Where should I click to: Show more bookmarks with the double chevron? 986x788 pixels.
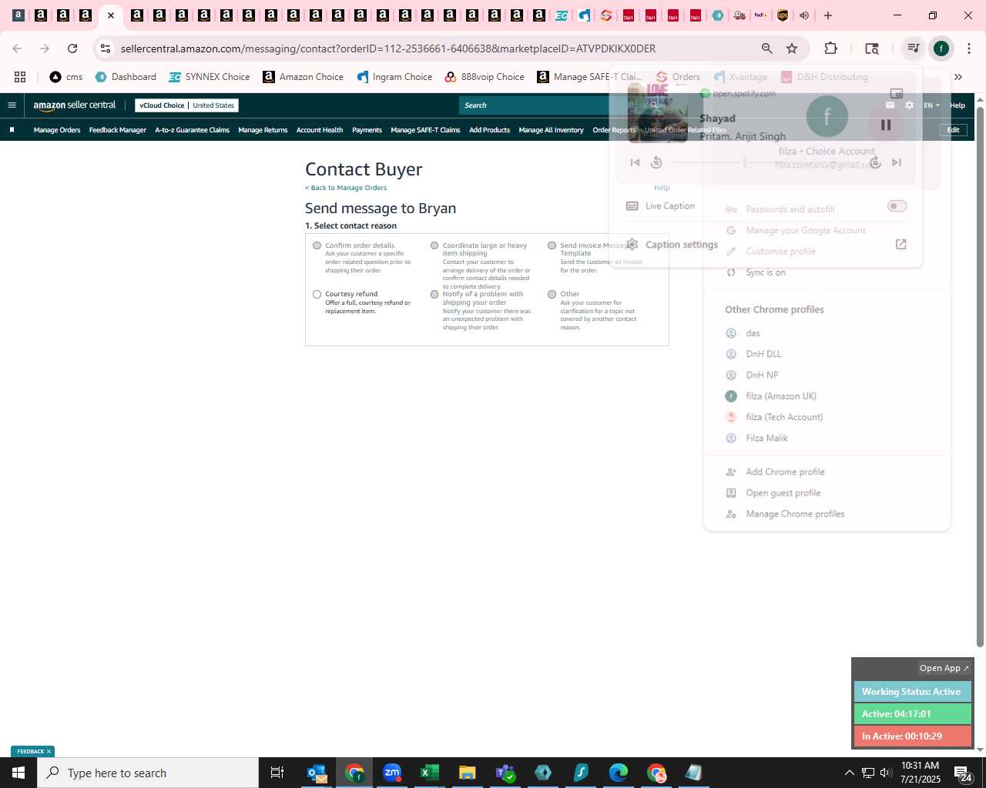pos(958,77)
